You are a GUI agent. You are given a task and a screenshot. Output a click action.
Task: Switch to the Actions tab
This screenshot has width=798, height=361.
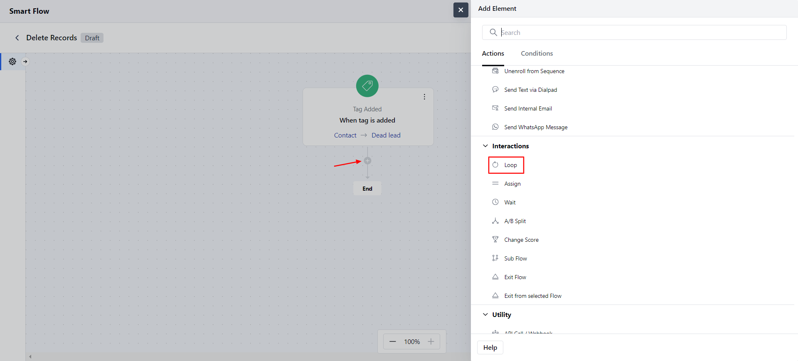coord(493,54)
